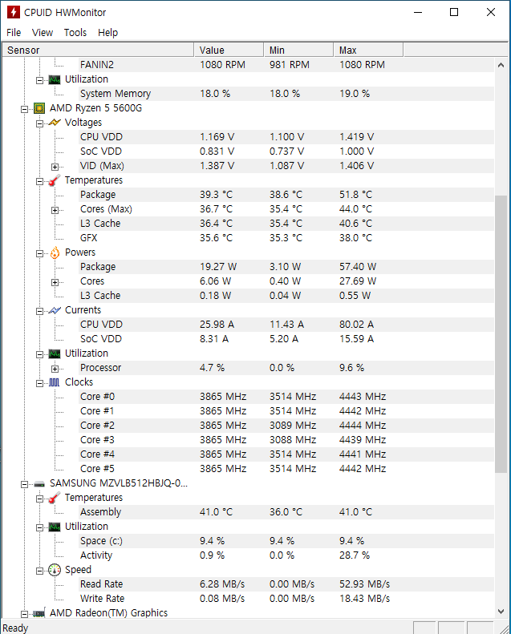The width and height of the screenshot is (511, 634).
Task: Expand the VID (Max) entry
Action: click(55, 167)
